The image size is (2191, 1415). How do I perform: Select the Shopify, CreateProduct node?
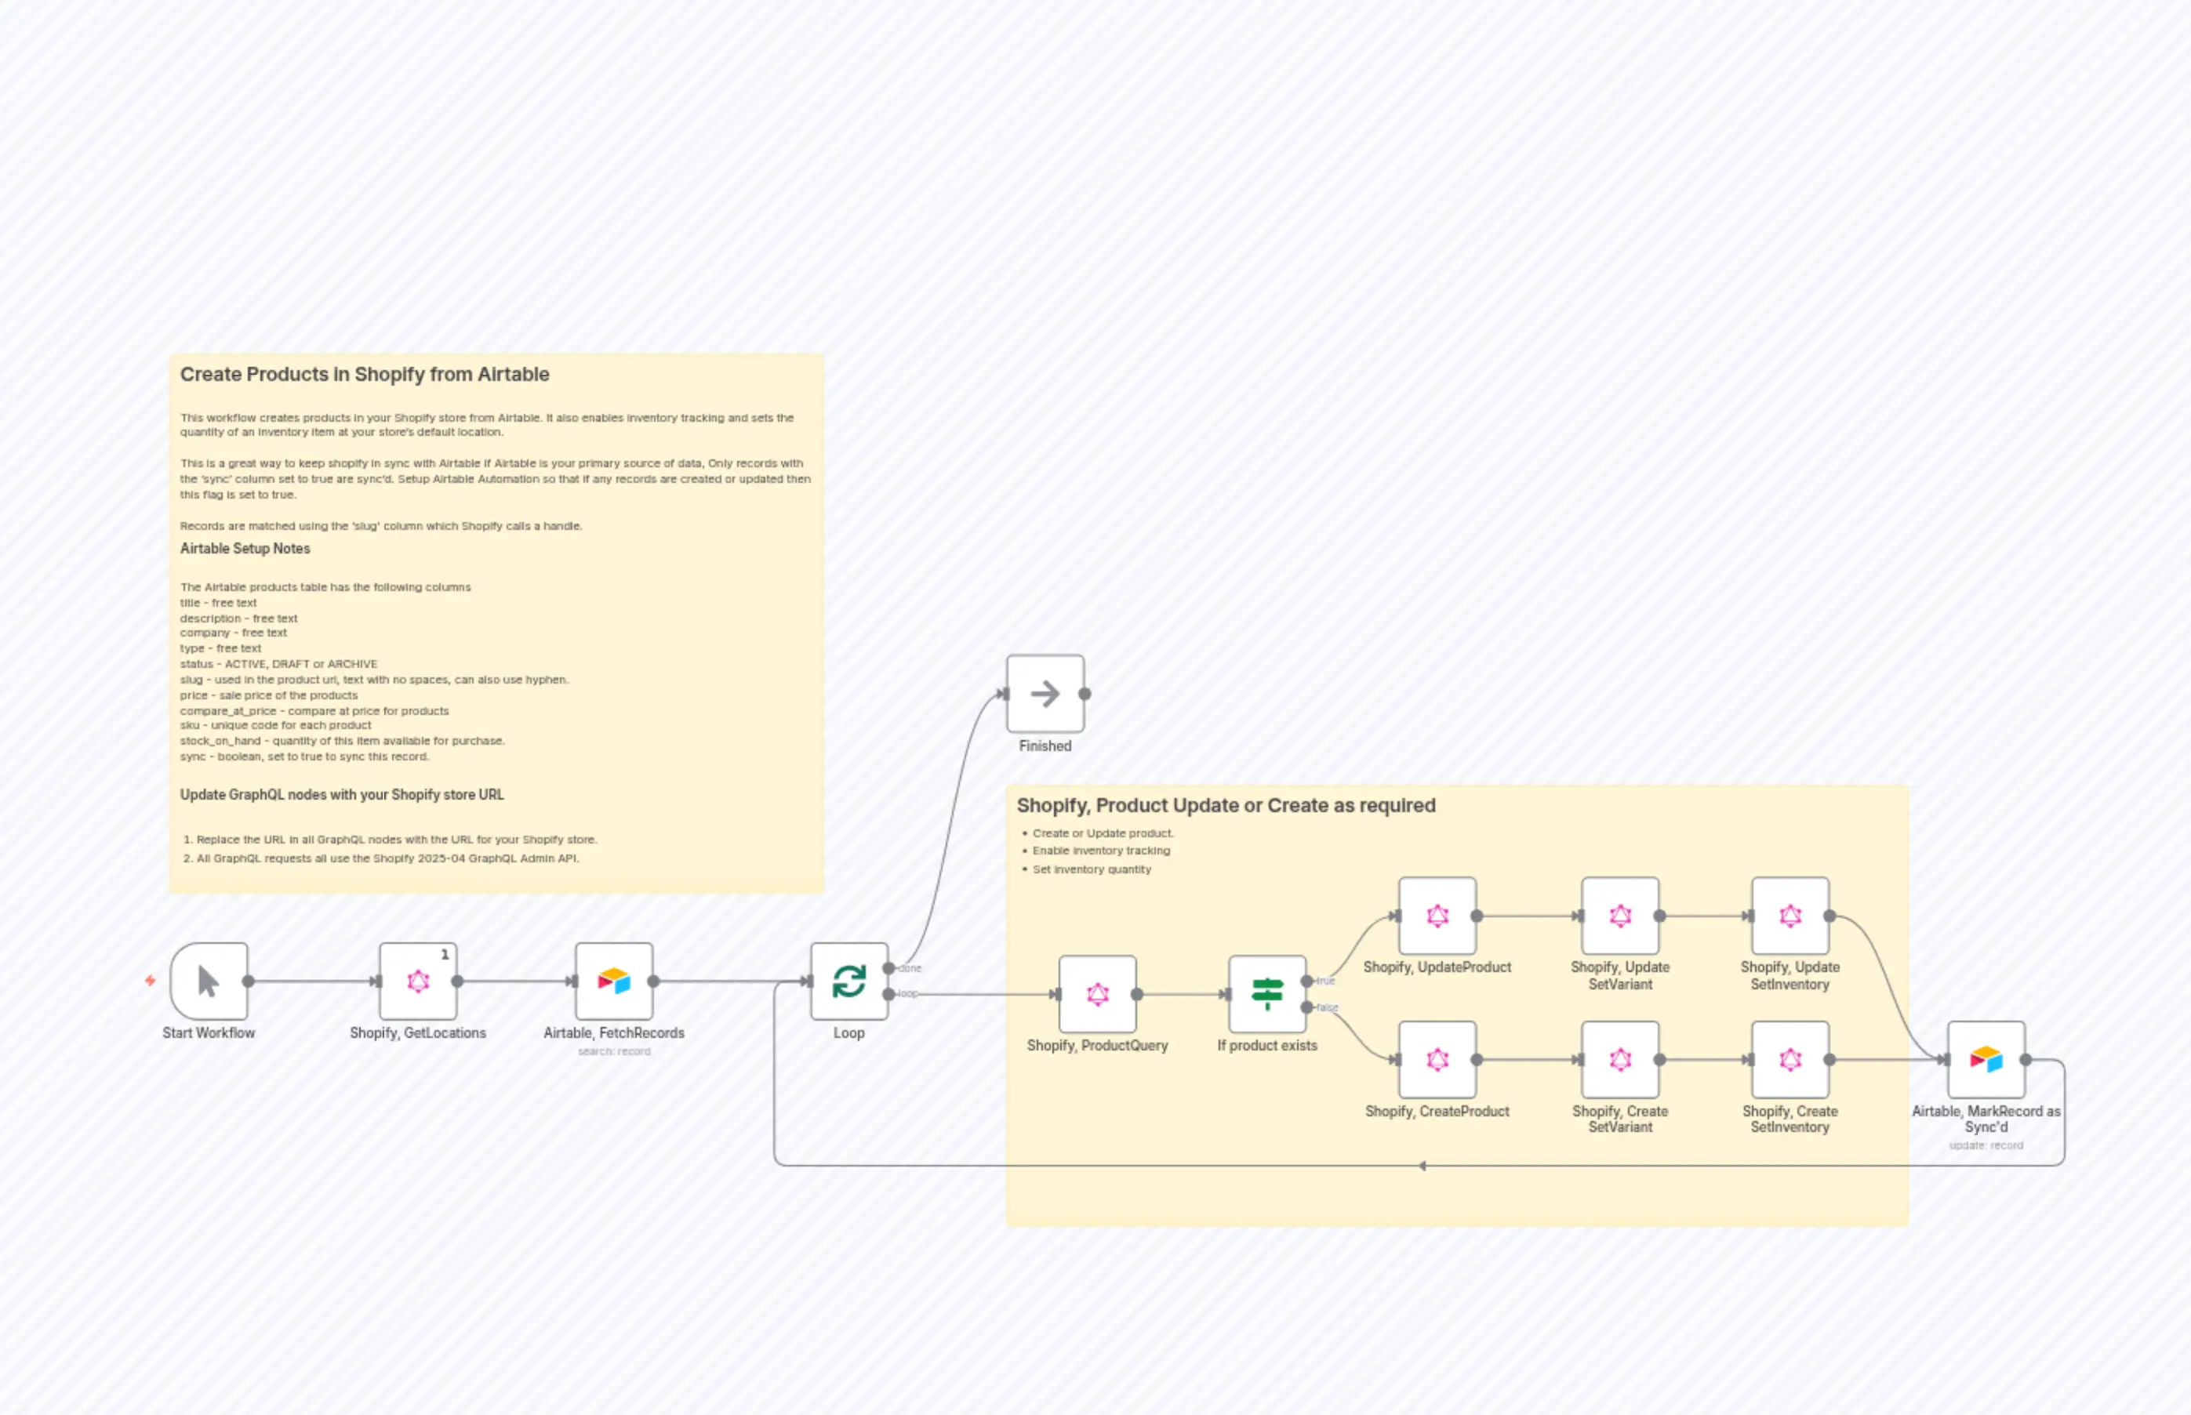1437,1061
